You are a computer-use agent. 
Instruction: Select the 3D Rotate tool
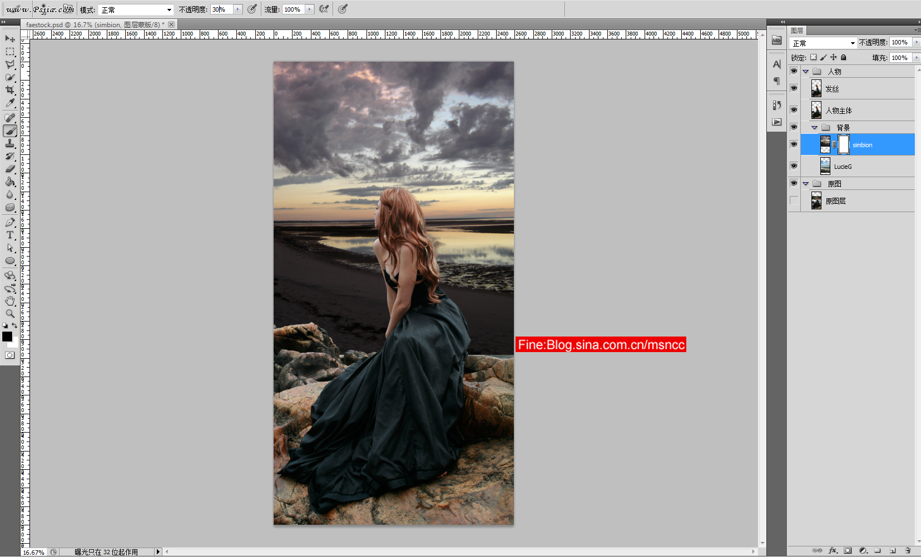[x=10, y=275]
